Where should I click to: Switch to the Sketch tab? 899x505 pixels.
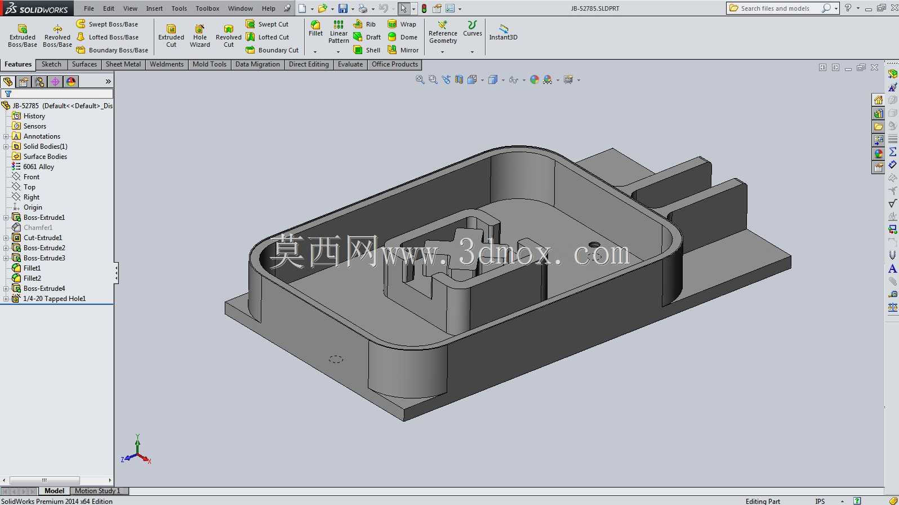point(51,64)
